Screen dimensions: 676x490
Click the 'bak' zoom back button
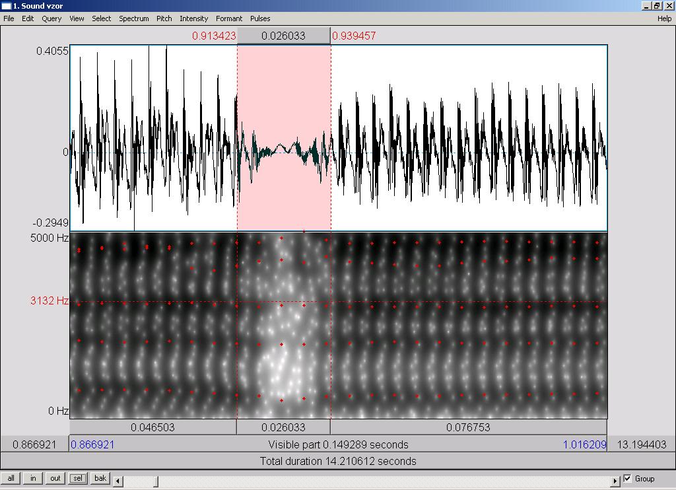pos(100,478)
